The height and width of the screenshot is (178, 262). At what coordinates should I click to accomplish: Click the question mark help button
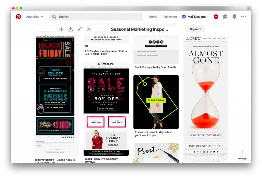pos(243,152)
